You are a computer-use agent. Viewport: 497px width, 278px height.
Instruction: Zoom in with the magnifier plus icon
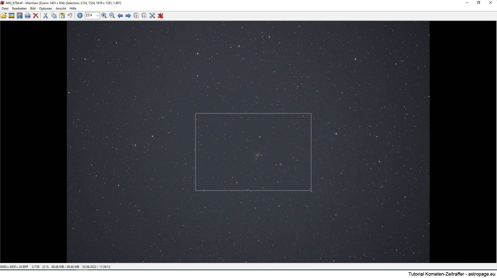tap(104, 16)
